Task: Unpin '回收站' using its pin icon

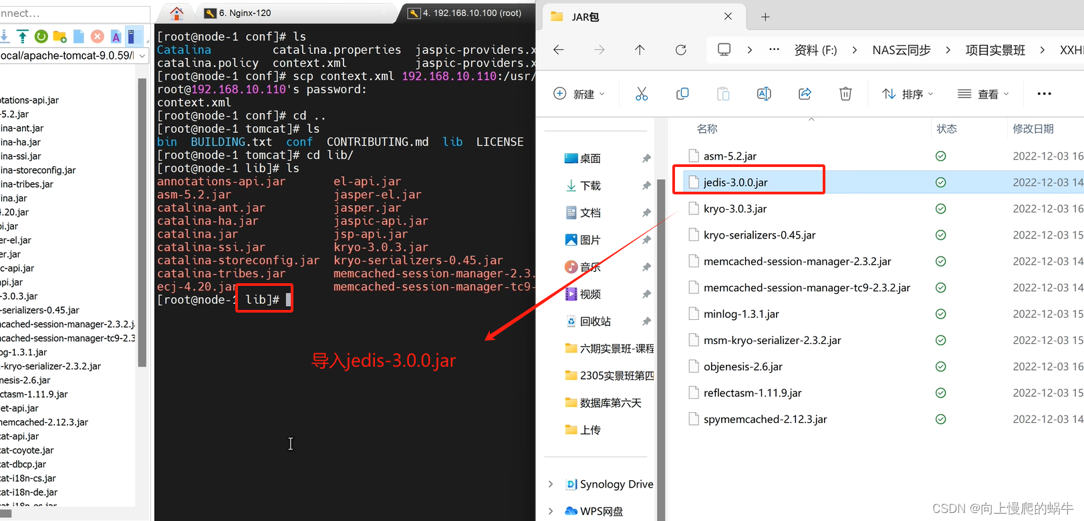Action: click(x=646, y=321)
